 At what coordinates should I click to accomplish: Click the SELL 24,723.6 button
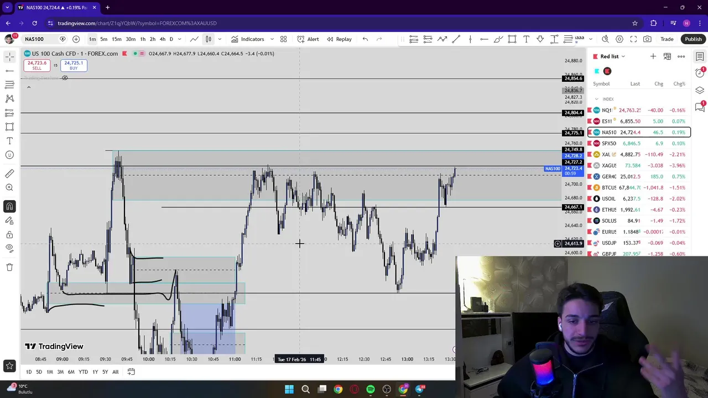pyautogui.click(x=37, y=65)
